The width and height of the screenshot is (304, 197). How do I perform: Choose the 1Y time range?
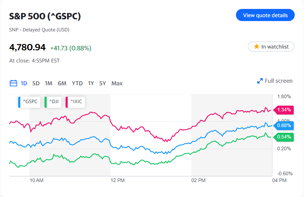click(x=91, y=84)
